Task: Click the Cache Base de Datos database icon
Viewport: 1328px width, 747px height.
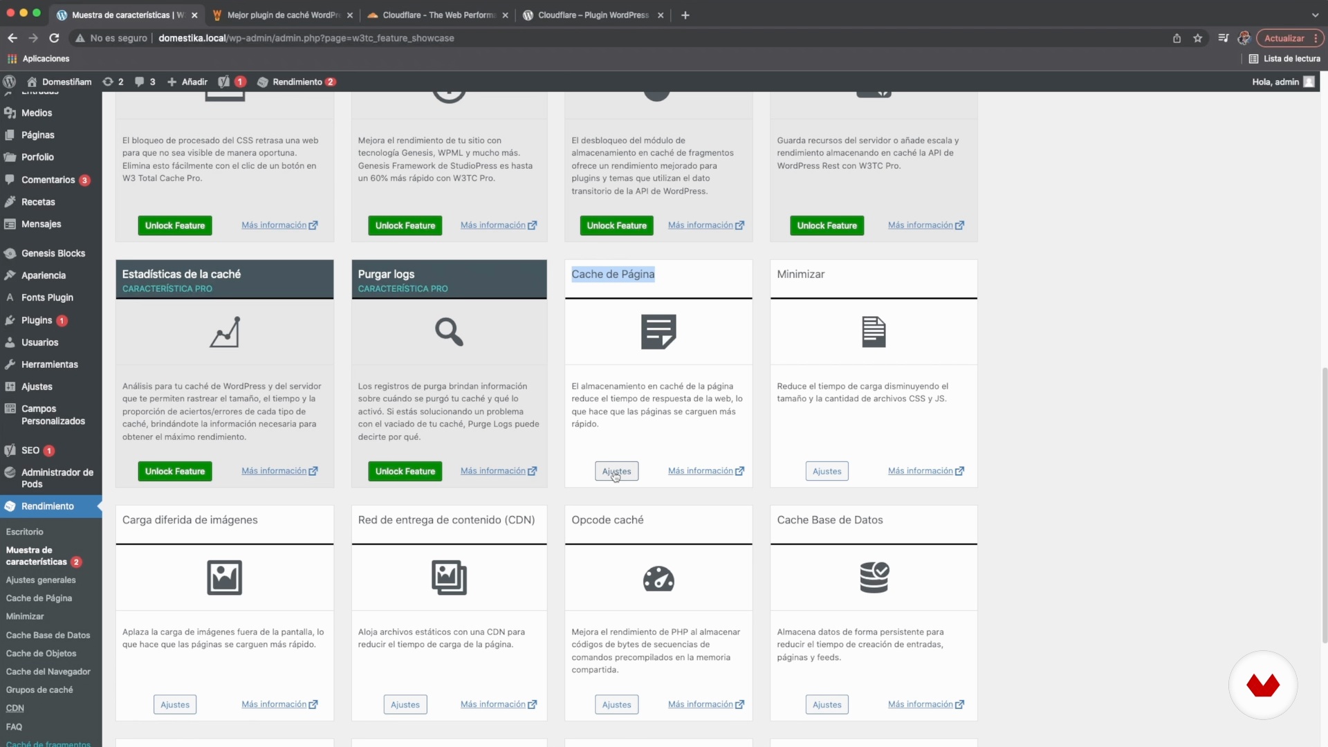Action: (x=874, y=578)
